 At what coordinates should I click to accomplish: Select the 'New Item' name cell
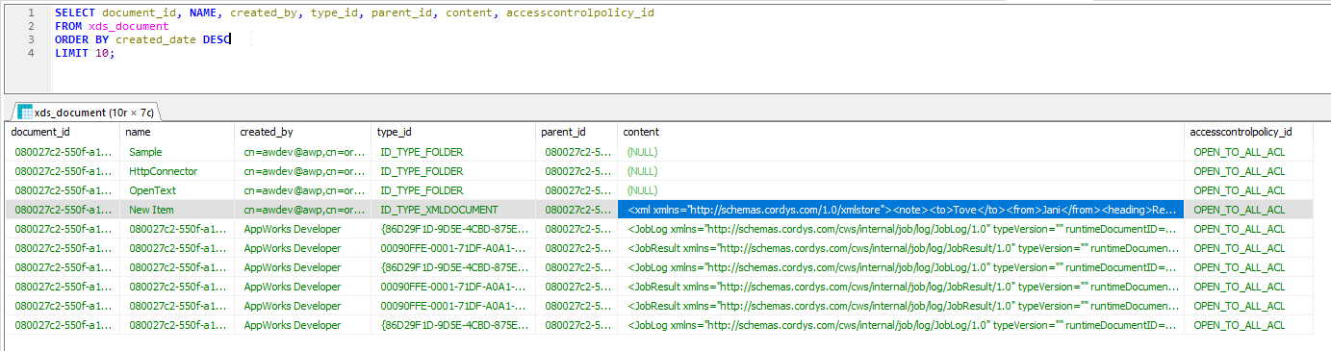click(x=177, y=210)
